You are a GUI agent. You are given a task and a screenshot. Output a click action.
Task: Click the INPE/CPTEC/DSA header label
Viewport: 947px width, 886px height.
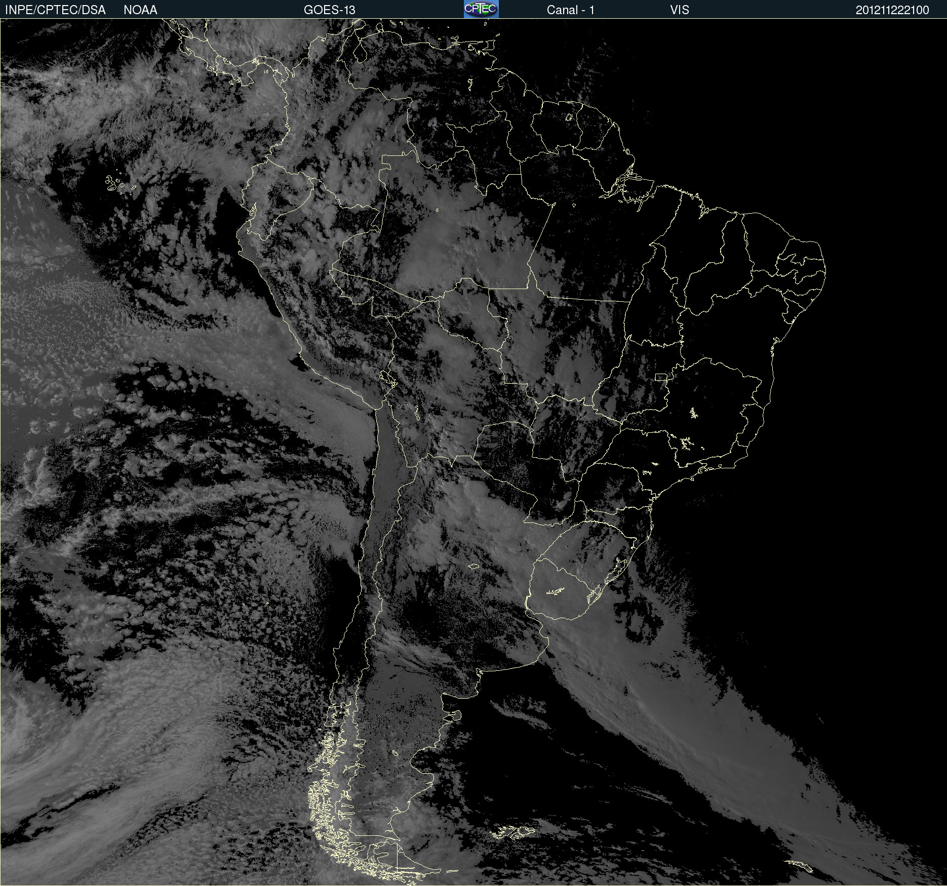(55, 10)
